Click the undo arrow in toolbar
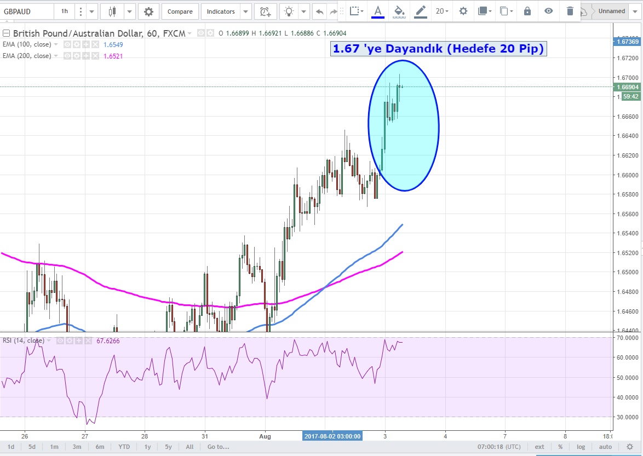 click(x=320, y=11)
